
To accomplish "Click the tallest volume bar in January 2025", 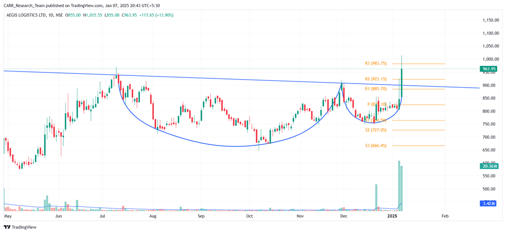I will 399,186.
